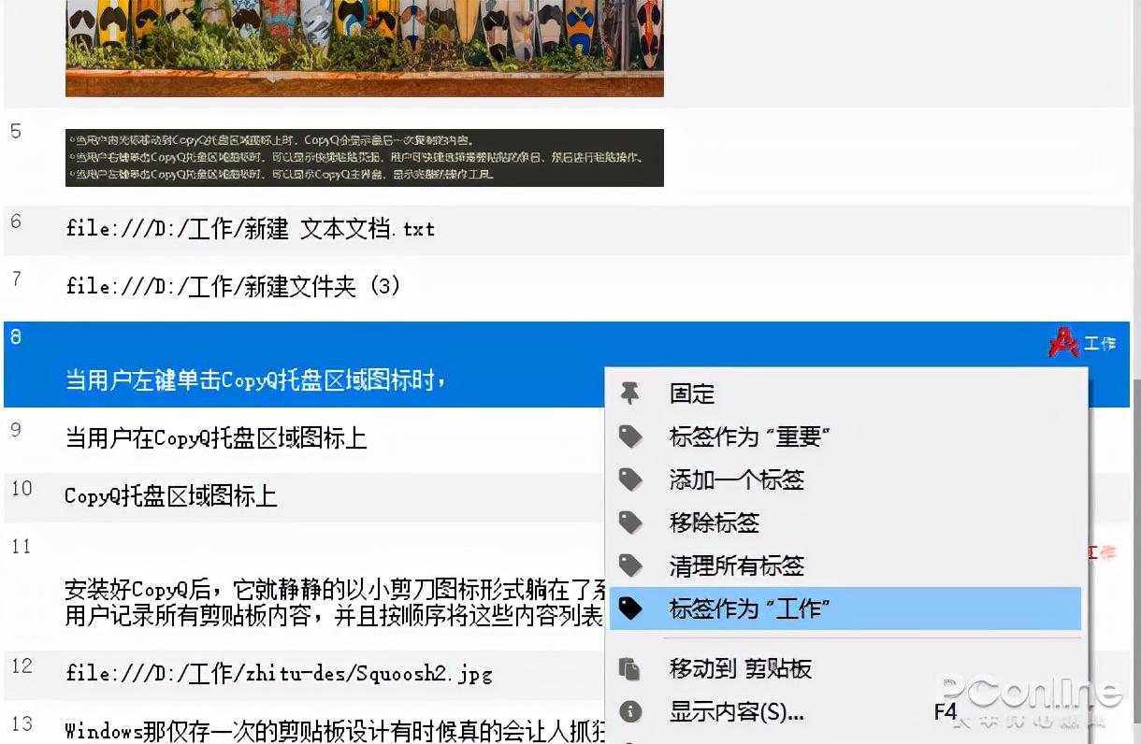Click the tag icon next to 清理所有标签
The height and width of the screenshot is (744, 1141).
click(632, 565)
